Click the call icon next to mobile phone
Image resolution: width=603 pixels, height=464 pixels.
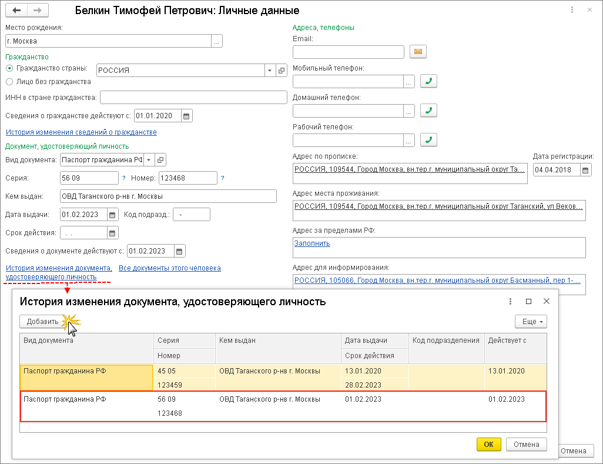[x=430, y=81]
